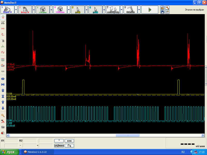Switch units to Гц
The image size is (207, 155).
[x=69, y=146]
